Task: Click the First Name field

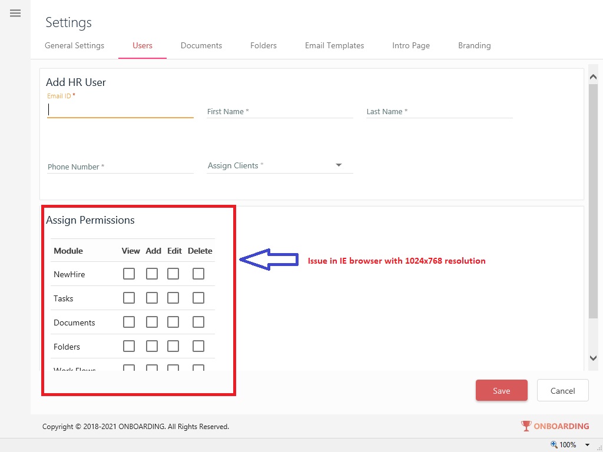Action: point(280,111)
